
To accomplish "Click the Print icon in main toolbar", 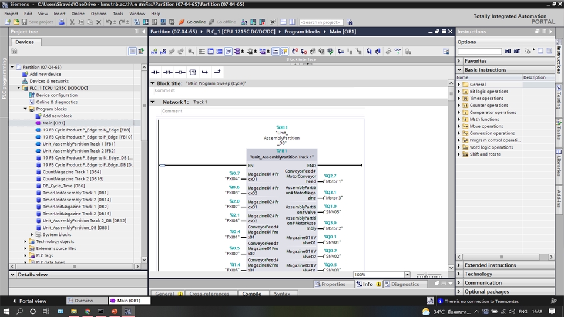I will point(62,22).
